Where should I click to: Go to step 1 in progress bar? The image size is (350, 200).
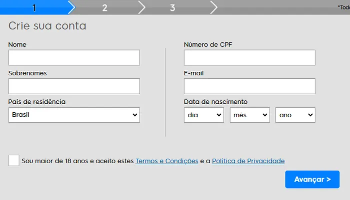pyautogui.click(x=34, y=7)
